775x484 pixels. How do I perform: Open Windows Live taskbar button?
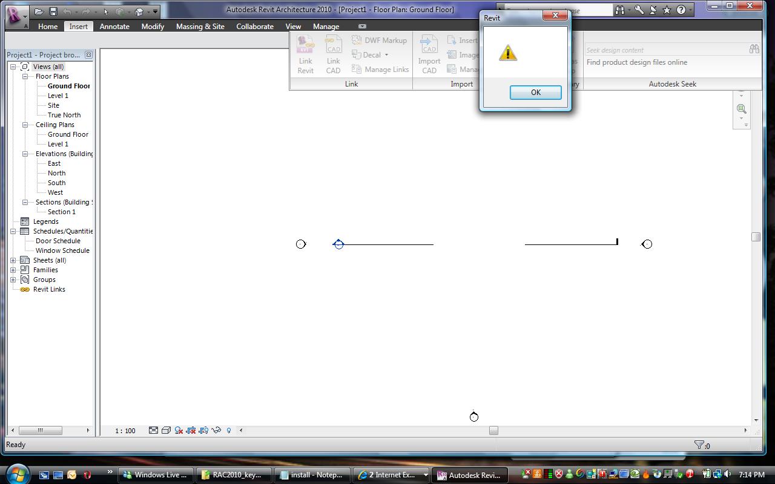(x=156, y=475)
